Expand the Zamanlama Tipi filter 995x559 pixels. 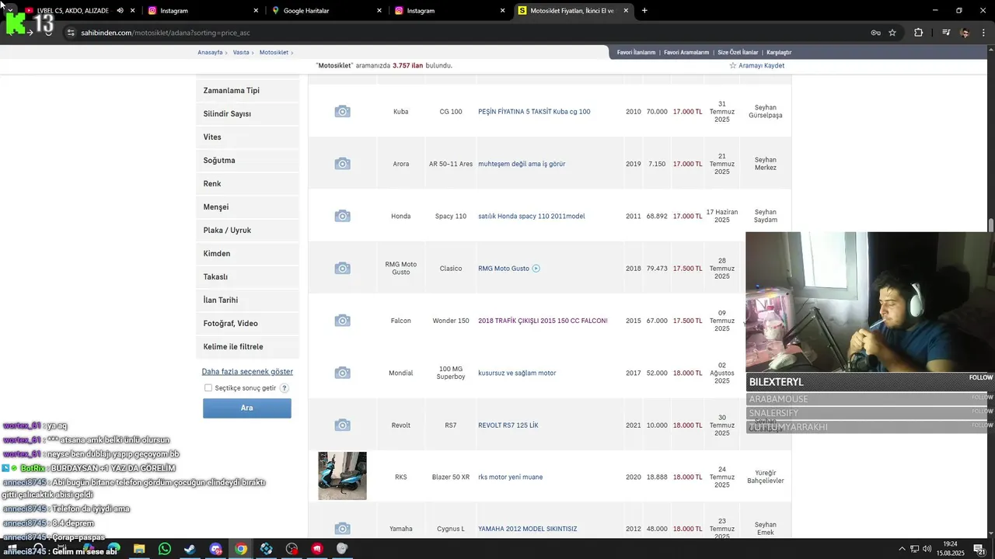click(x=247, y=91)
